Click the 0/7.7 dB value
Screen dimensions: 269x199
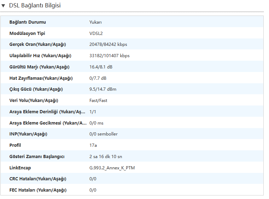click(98, 78)
